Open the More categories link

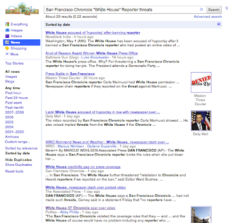14,54
